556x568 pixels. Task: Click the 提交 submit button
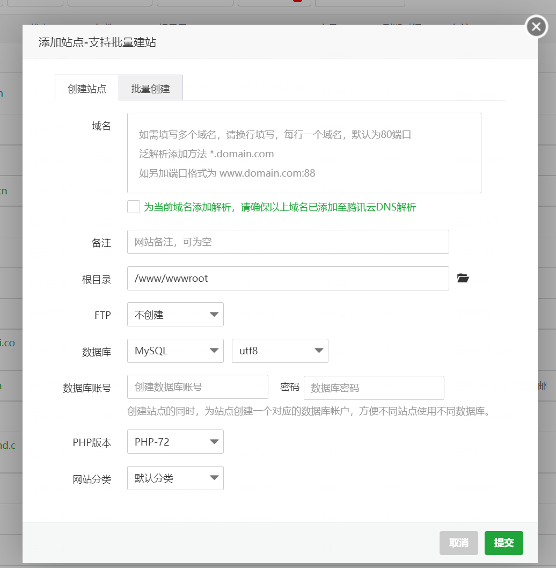(503, 543)
